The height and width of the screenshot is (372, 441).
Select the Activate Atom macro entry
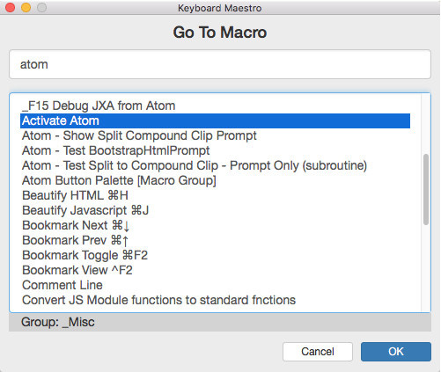[215, 120]
